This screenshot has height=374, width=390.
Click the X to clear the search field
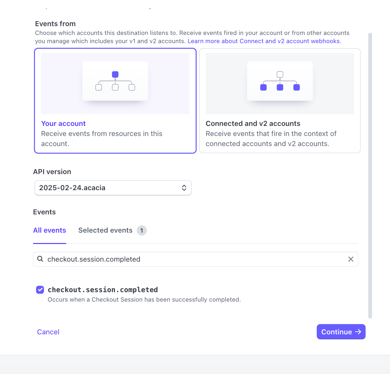point(351,259)
